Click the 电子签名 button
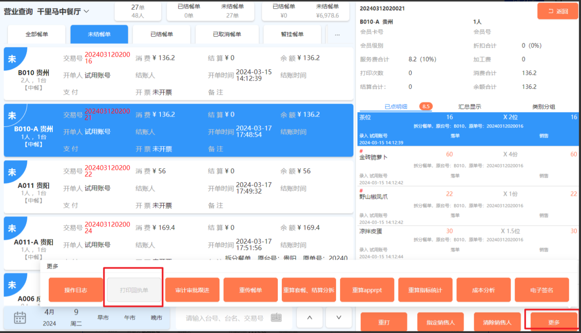 point(542,290)
